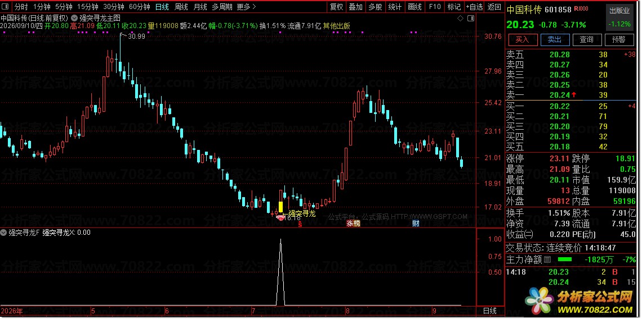The width and height of the screenshot is (642, 319).
Task: Click the red 买入 buy button
Action: [522, 39]
